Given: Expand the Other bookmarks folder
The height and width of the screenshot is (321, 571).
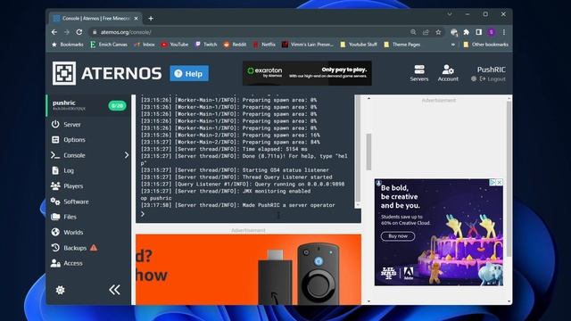Looking at the screenshot, I should tap(485, 45).
